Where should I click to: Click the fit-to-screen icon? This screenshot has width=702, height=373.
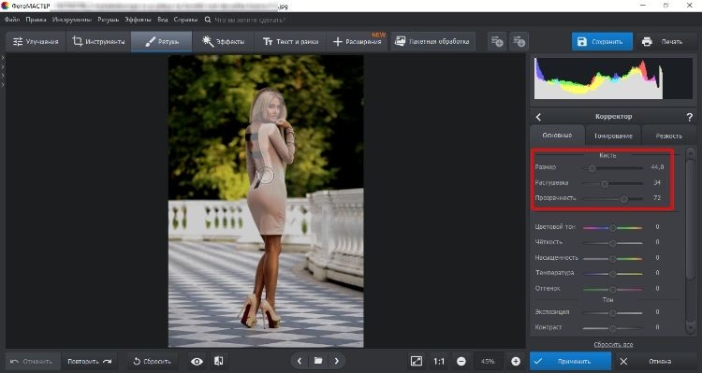click(416, 362)
